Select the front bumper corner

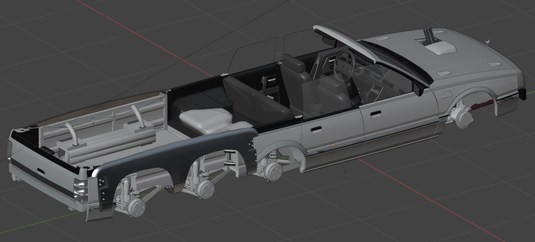coord(522,94)
